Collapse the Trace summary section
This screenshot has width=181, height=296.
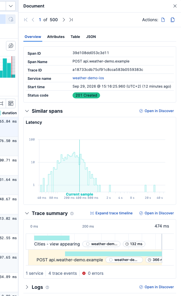(27, 213)
